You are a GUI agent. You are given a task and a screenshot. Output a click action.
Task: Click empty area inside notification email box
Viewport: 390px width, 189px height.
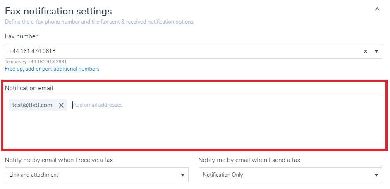pos(193,128)
